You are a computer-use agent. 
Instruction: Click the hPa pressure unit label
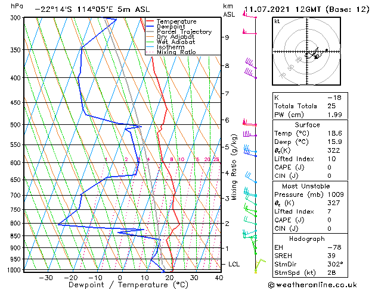[17, 7]
